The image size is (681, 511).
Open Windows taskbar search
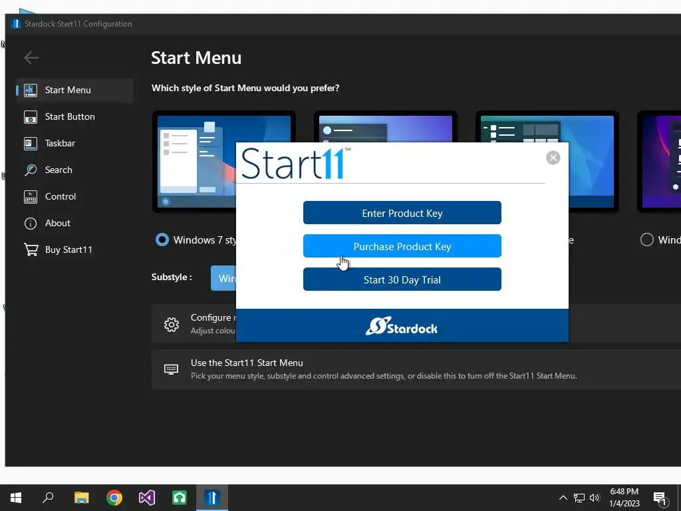click(48, 498)
